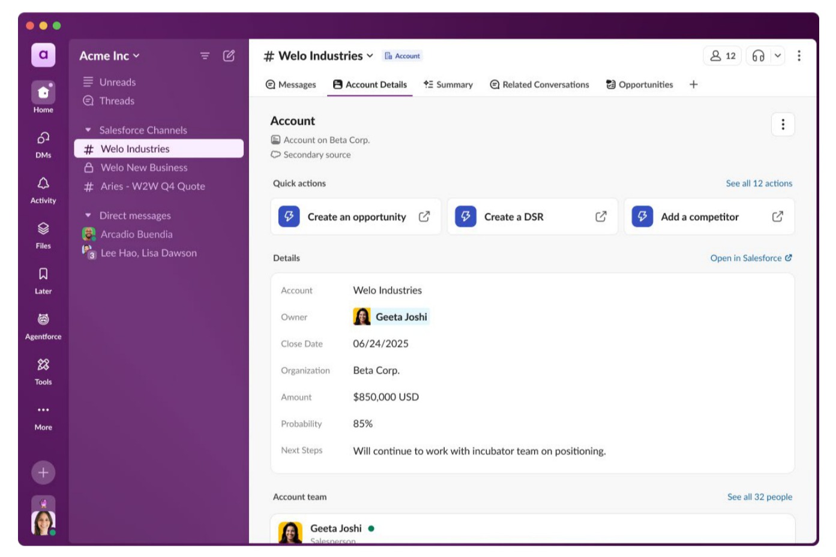Open the Account card overflow menu
This screenshot has width=836, height=557.
pos(783,124)
